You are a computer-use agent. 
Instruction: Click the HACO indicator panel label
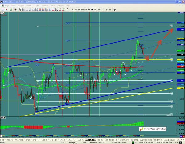3,118
